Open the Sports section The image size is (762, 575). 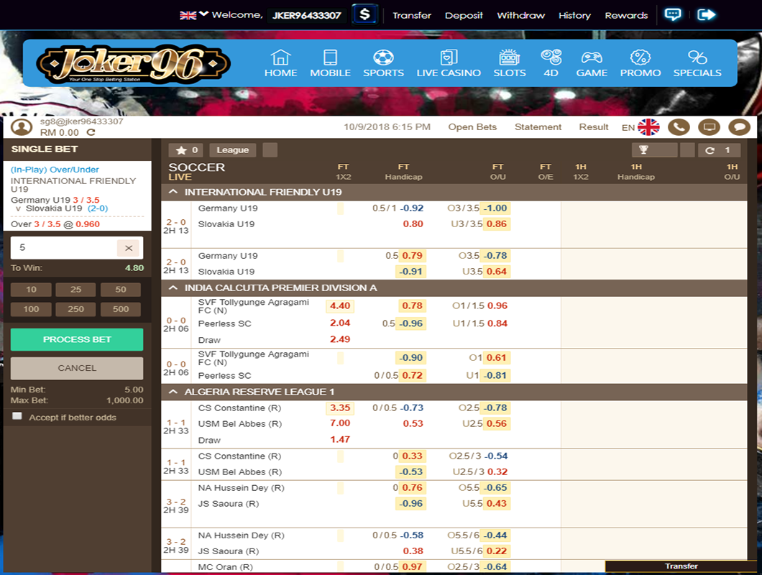pos(383,63)
